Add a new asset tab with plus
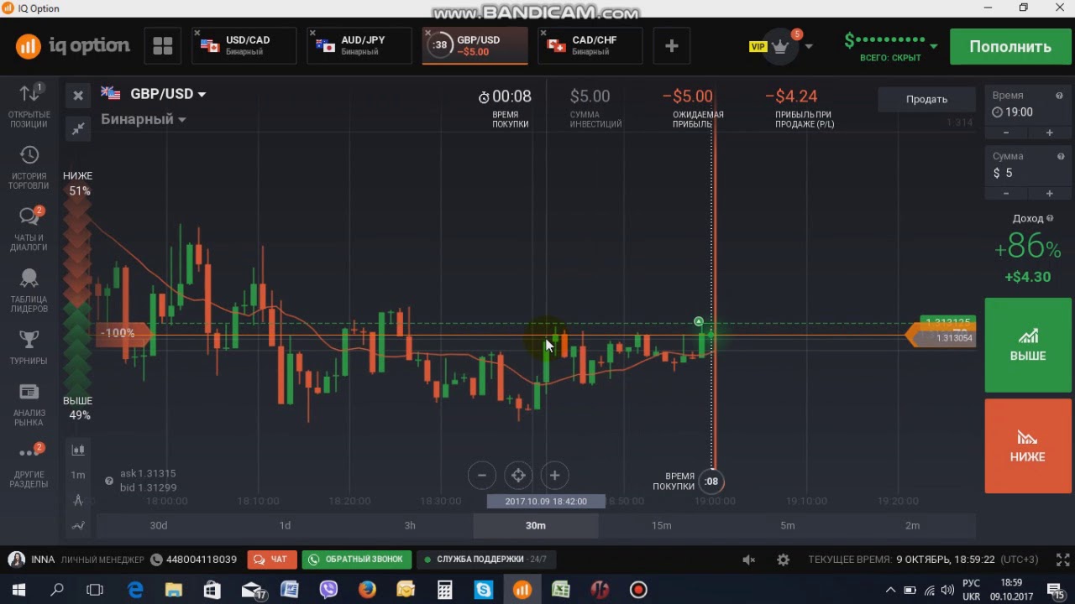This screenshot has height=604, width=1075. [x=671, y=46]
